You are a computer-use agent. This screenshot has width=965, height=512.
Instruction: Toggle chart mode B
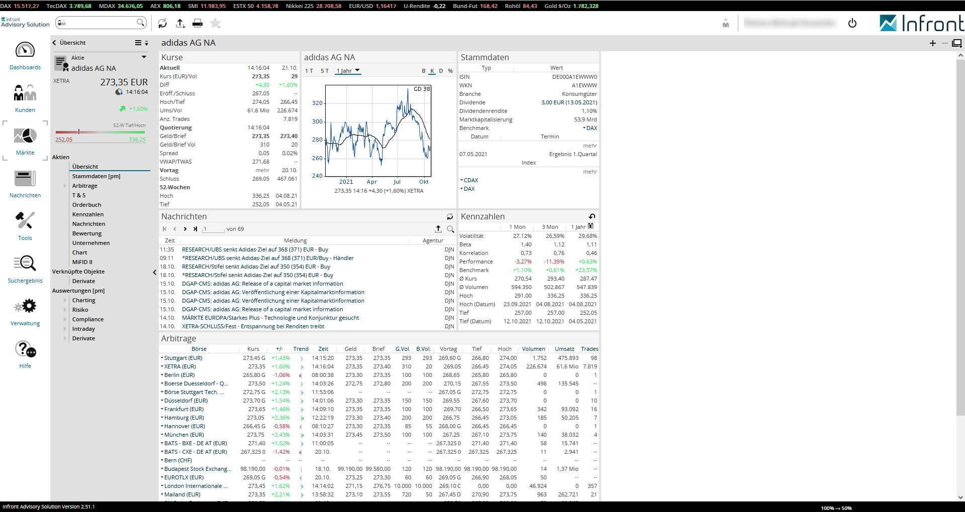point(424,71)
